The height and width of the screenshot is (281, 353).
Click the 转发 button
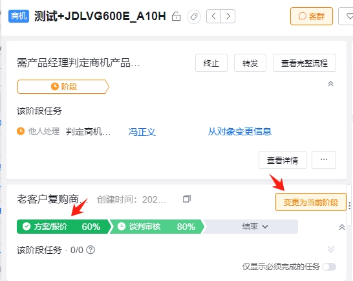[x=250, y=63]
